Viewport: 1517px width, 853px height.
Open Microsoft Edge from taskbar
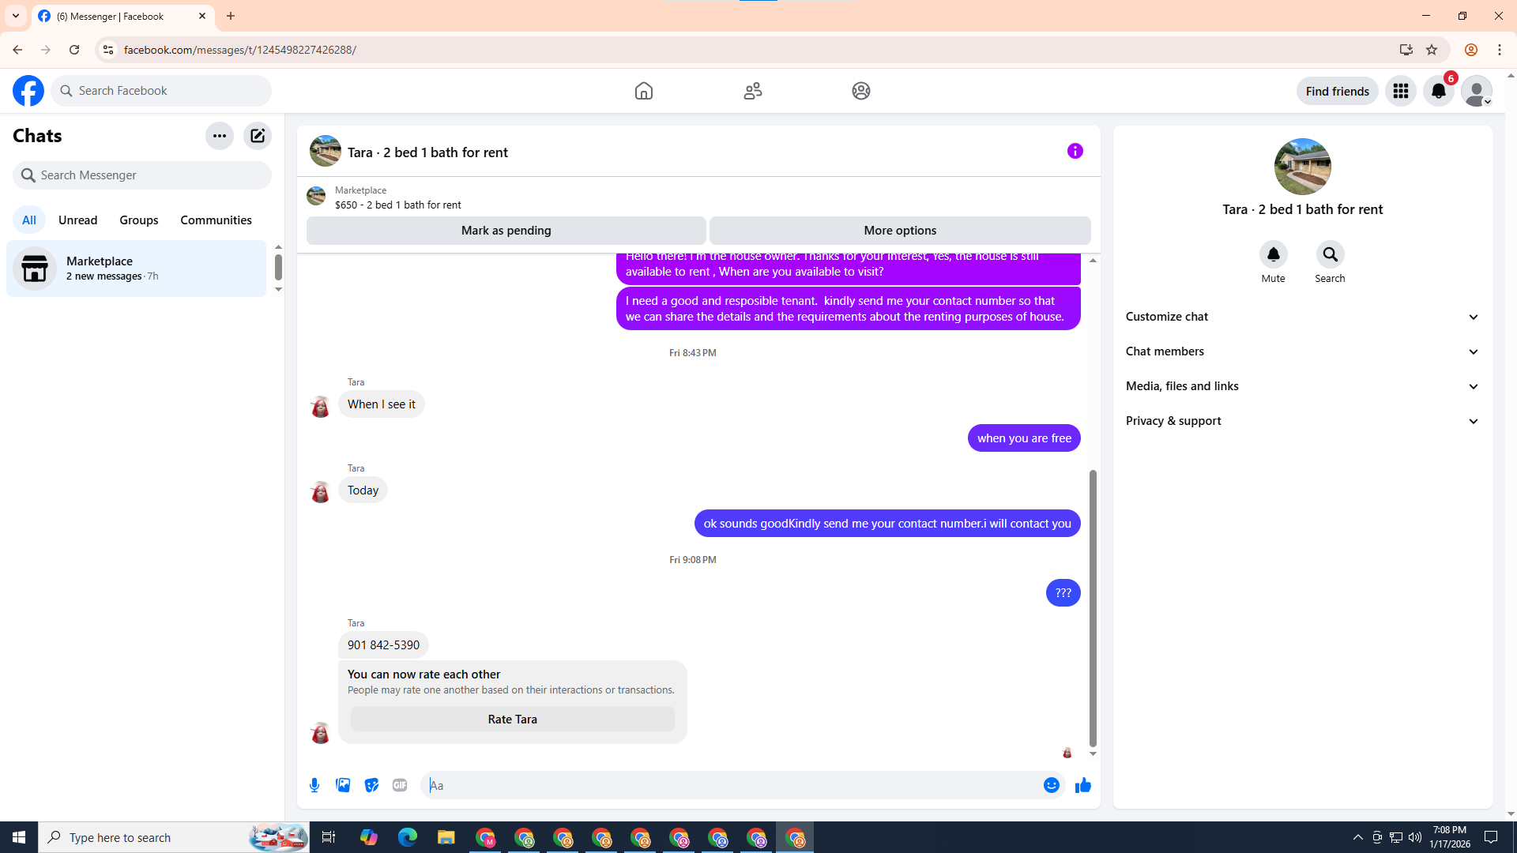408,837
